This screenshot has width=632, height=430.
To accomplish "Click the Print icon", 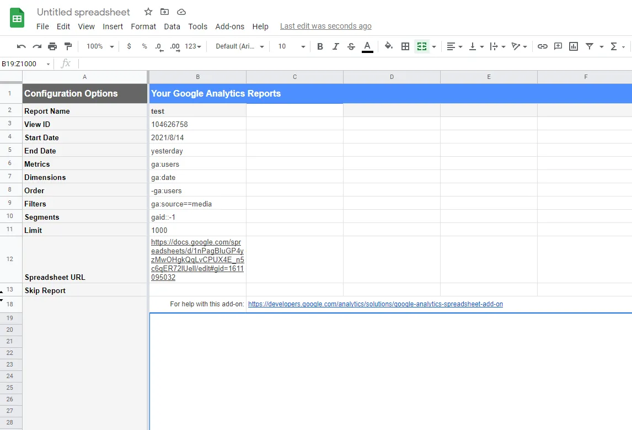I will (x=52, y=46).
